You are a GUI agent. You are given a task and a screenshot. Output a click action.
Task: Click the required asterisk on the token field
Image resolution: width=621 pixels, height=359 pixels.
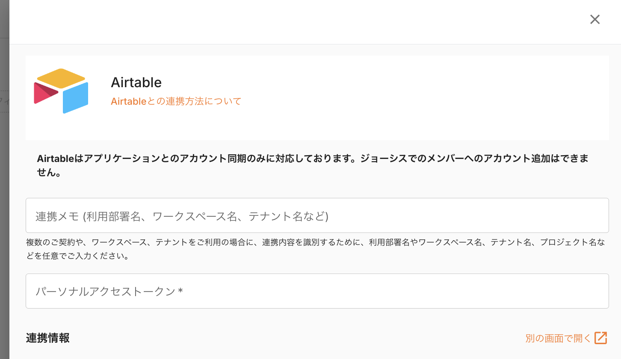(x=180, y=291)
